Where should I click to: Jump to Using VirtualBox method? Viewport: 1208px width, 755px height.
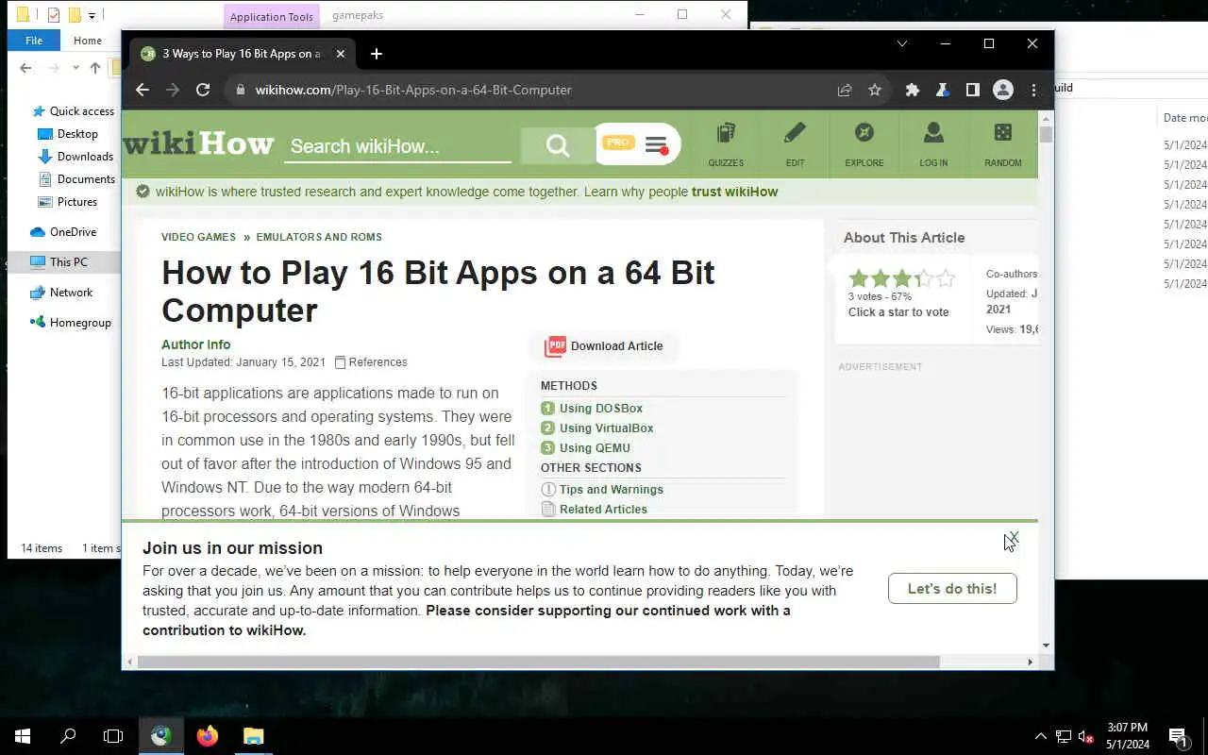606,428
